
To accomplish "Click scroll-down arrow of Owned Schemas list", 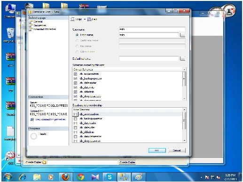I will click(x=184, y=99).
